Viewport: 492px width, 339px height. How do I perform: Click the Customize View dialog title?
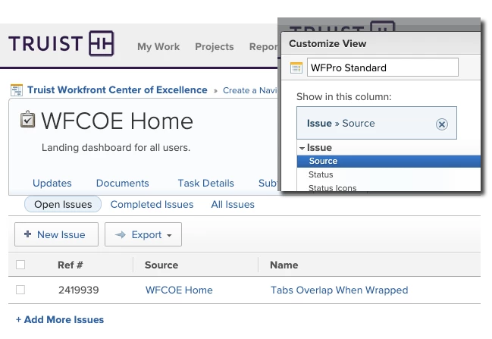coord(327,43)
